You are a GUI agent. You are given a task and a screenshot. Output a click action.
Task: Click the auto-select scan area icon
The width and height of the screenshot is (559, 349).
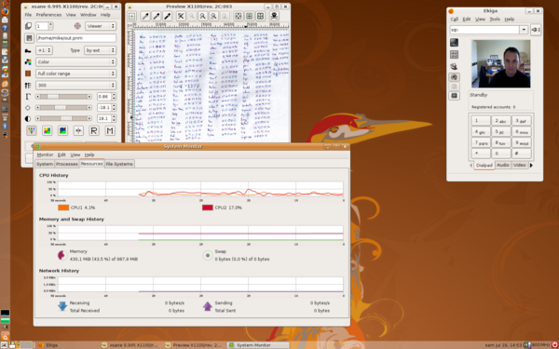coord(239,16)
